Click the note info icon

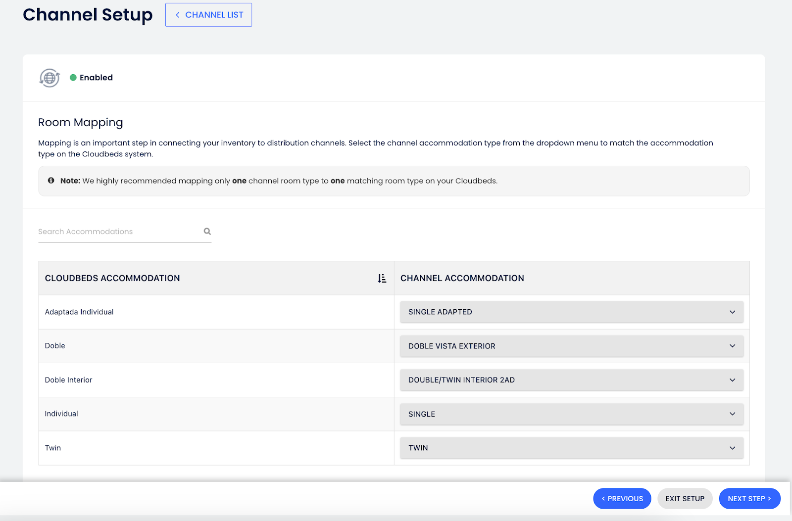coord(51,181)
